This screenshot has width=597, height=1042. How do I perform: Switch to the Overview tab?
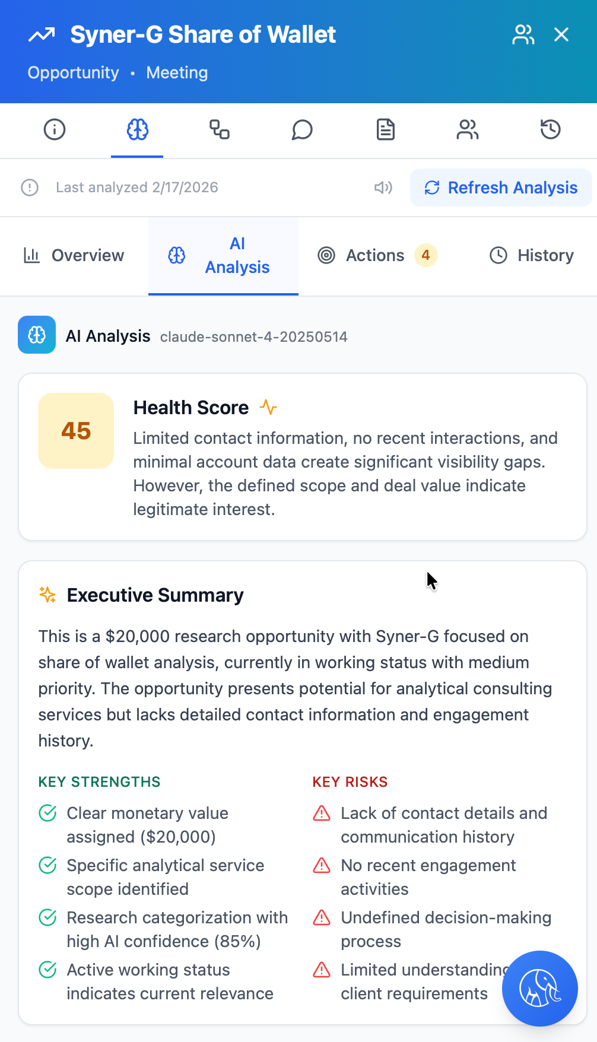coord(74,256)
